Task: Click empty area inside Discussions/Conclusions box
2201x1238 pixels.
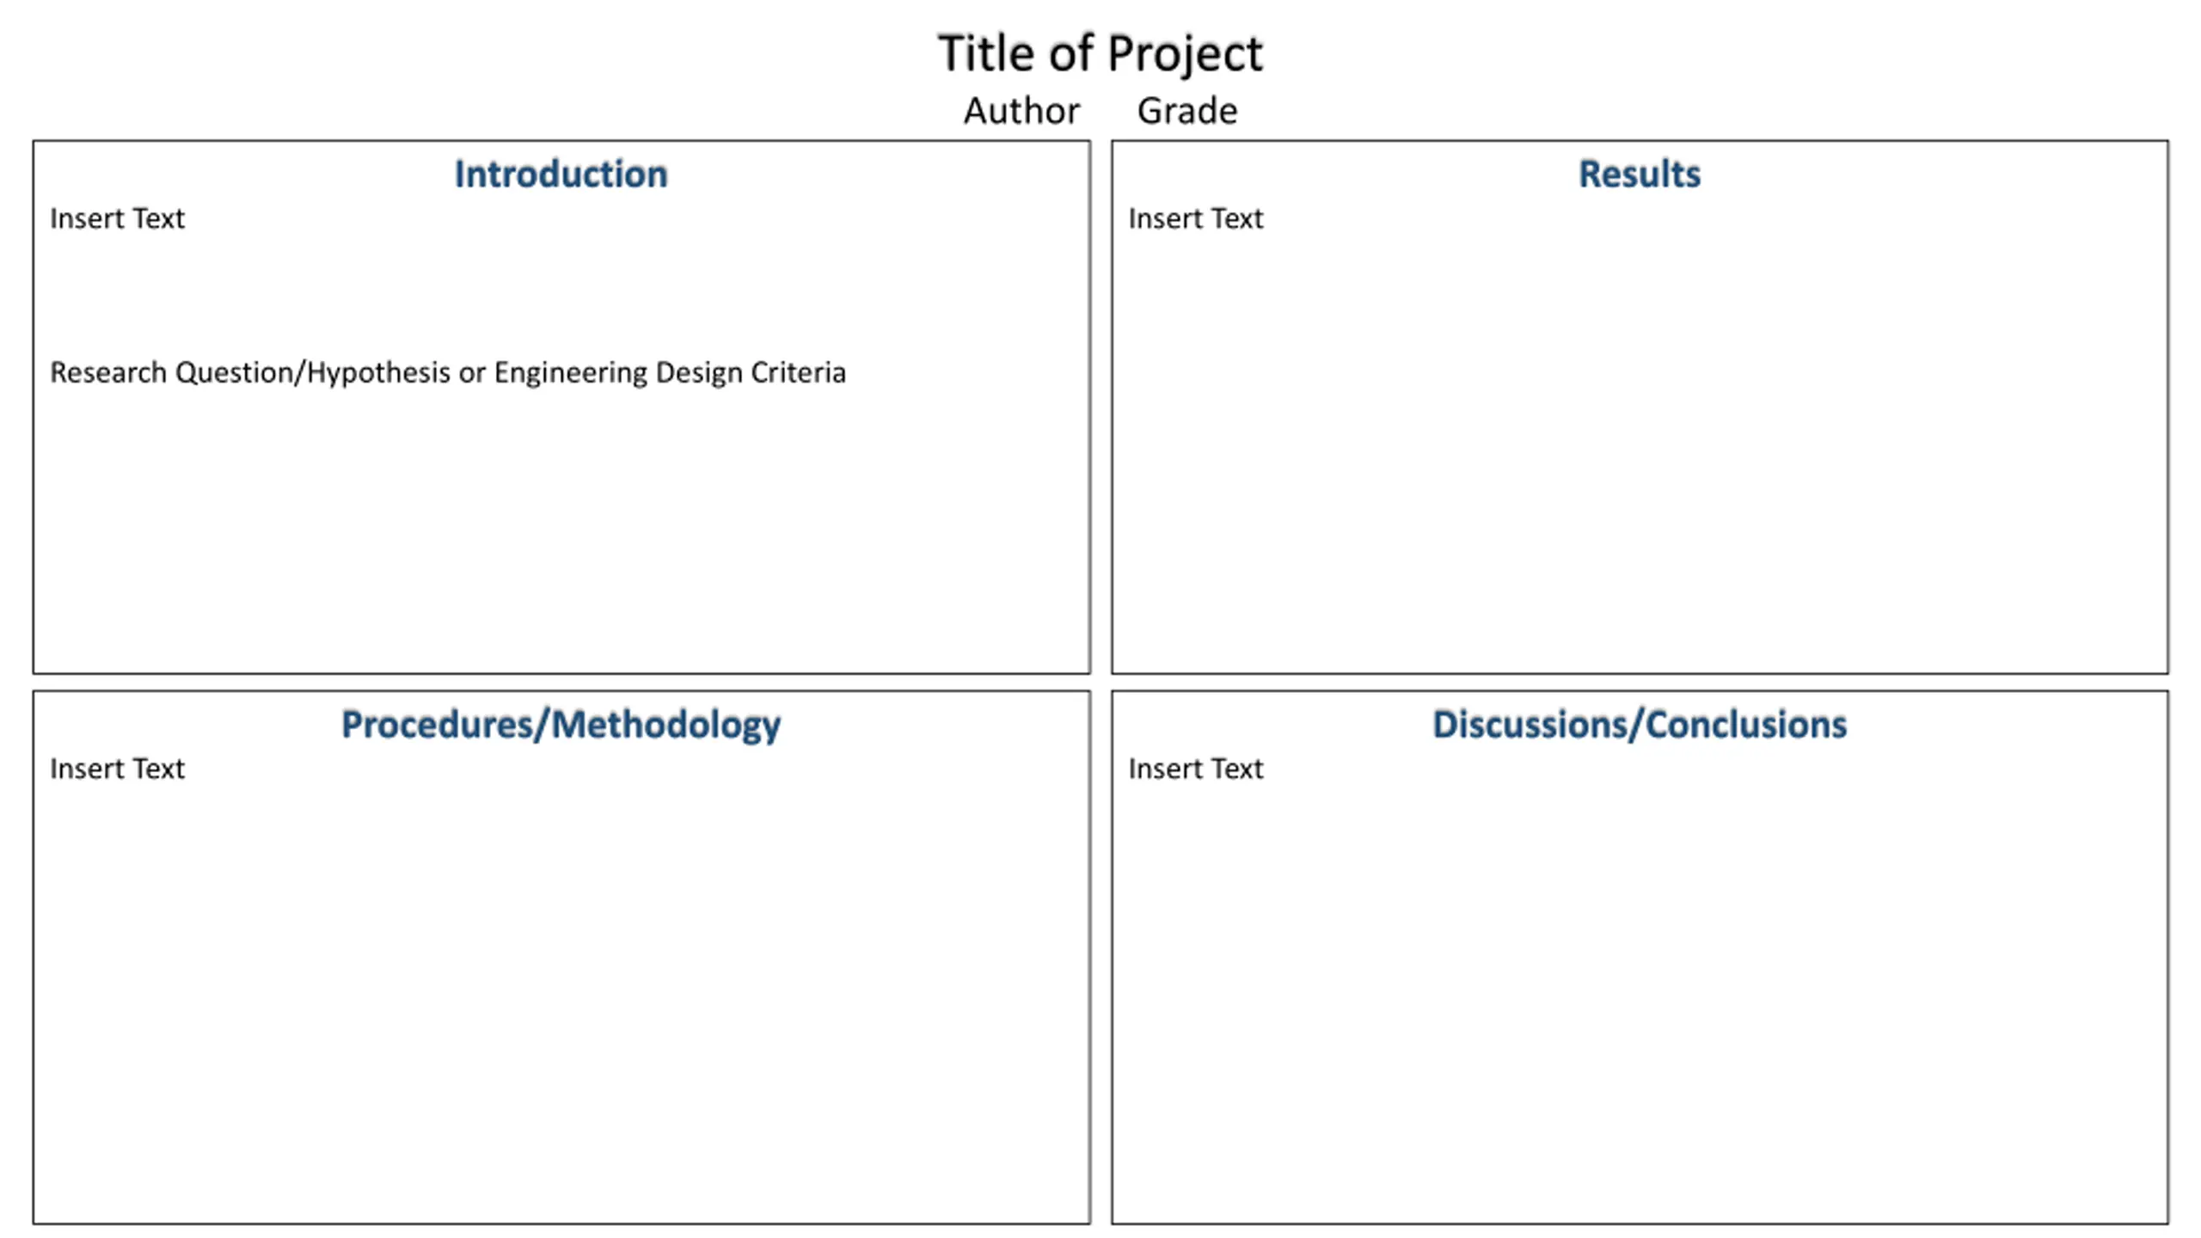Action: tap(1640, 997)
